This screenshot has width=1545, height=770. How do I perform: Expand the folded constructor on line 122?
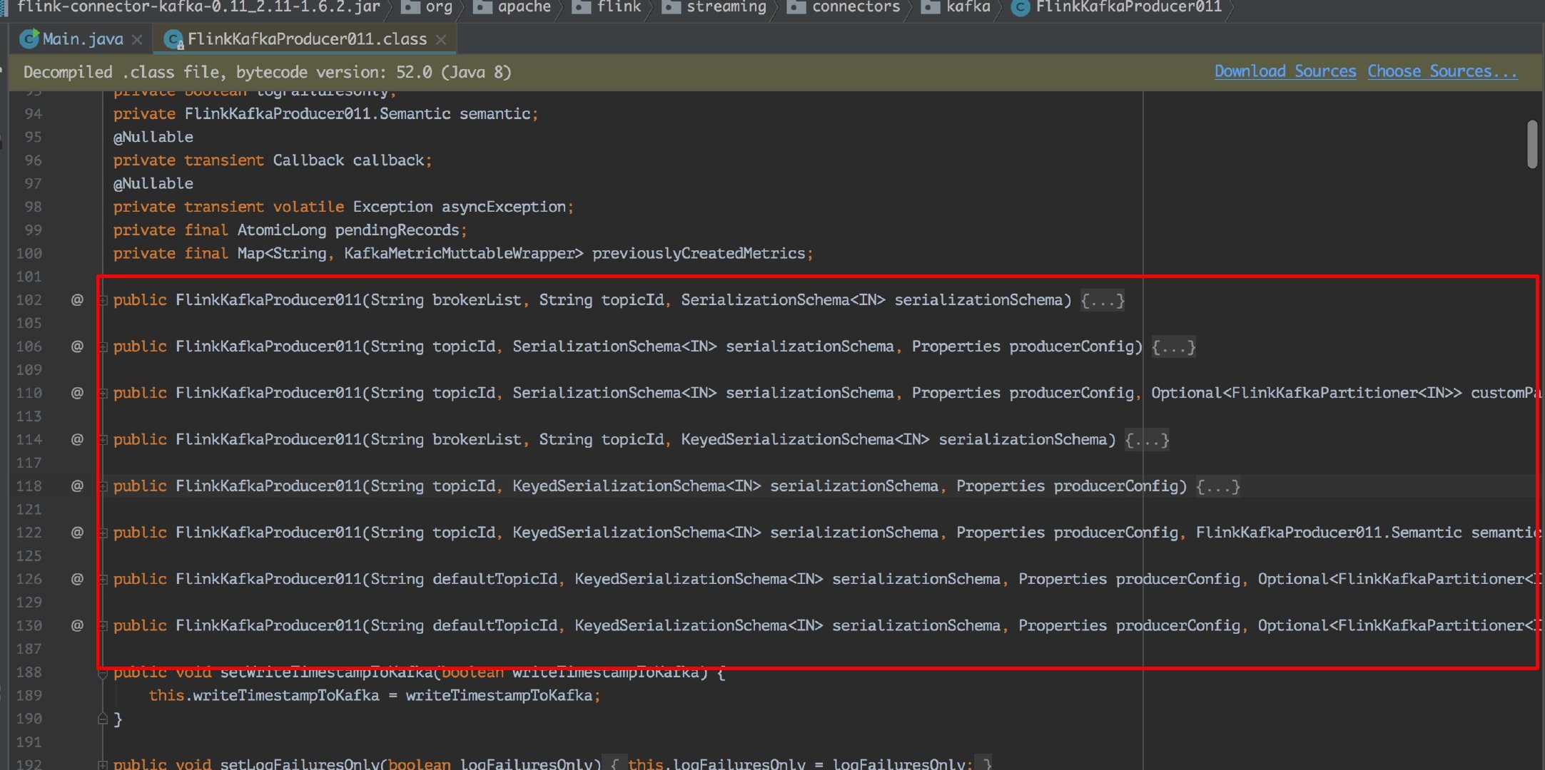[103, 533]
